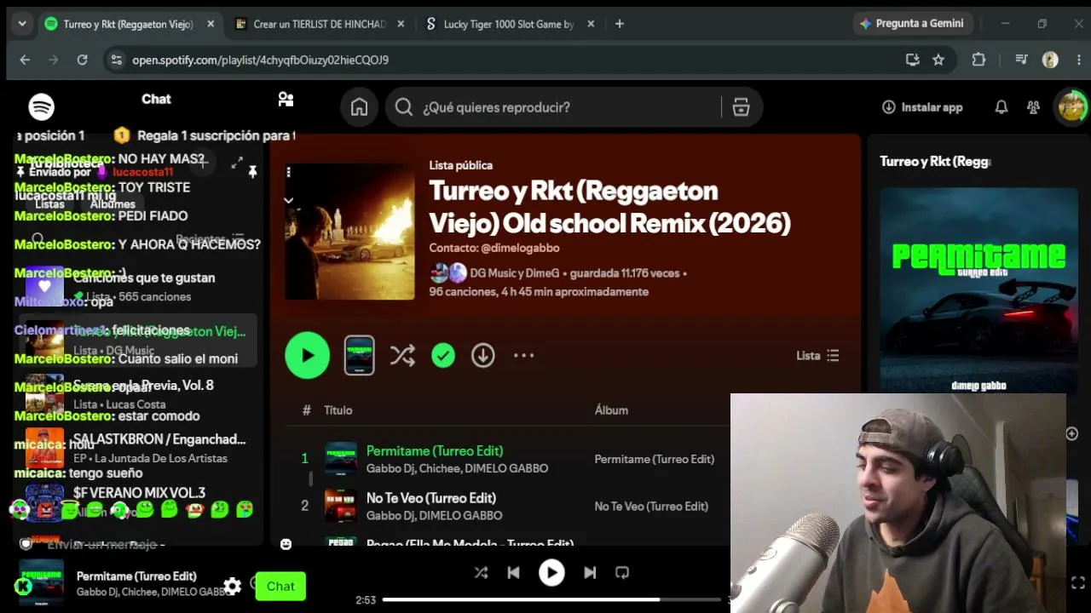
Task: Open Permitame (Turreo Edit) album link in row 1
Action: point(655,459)
